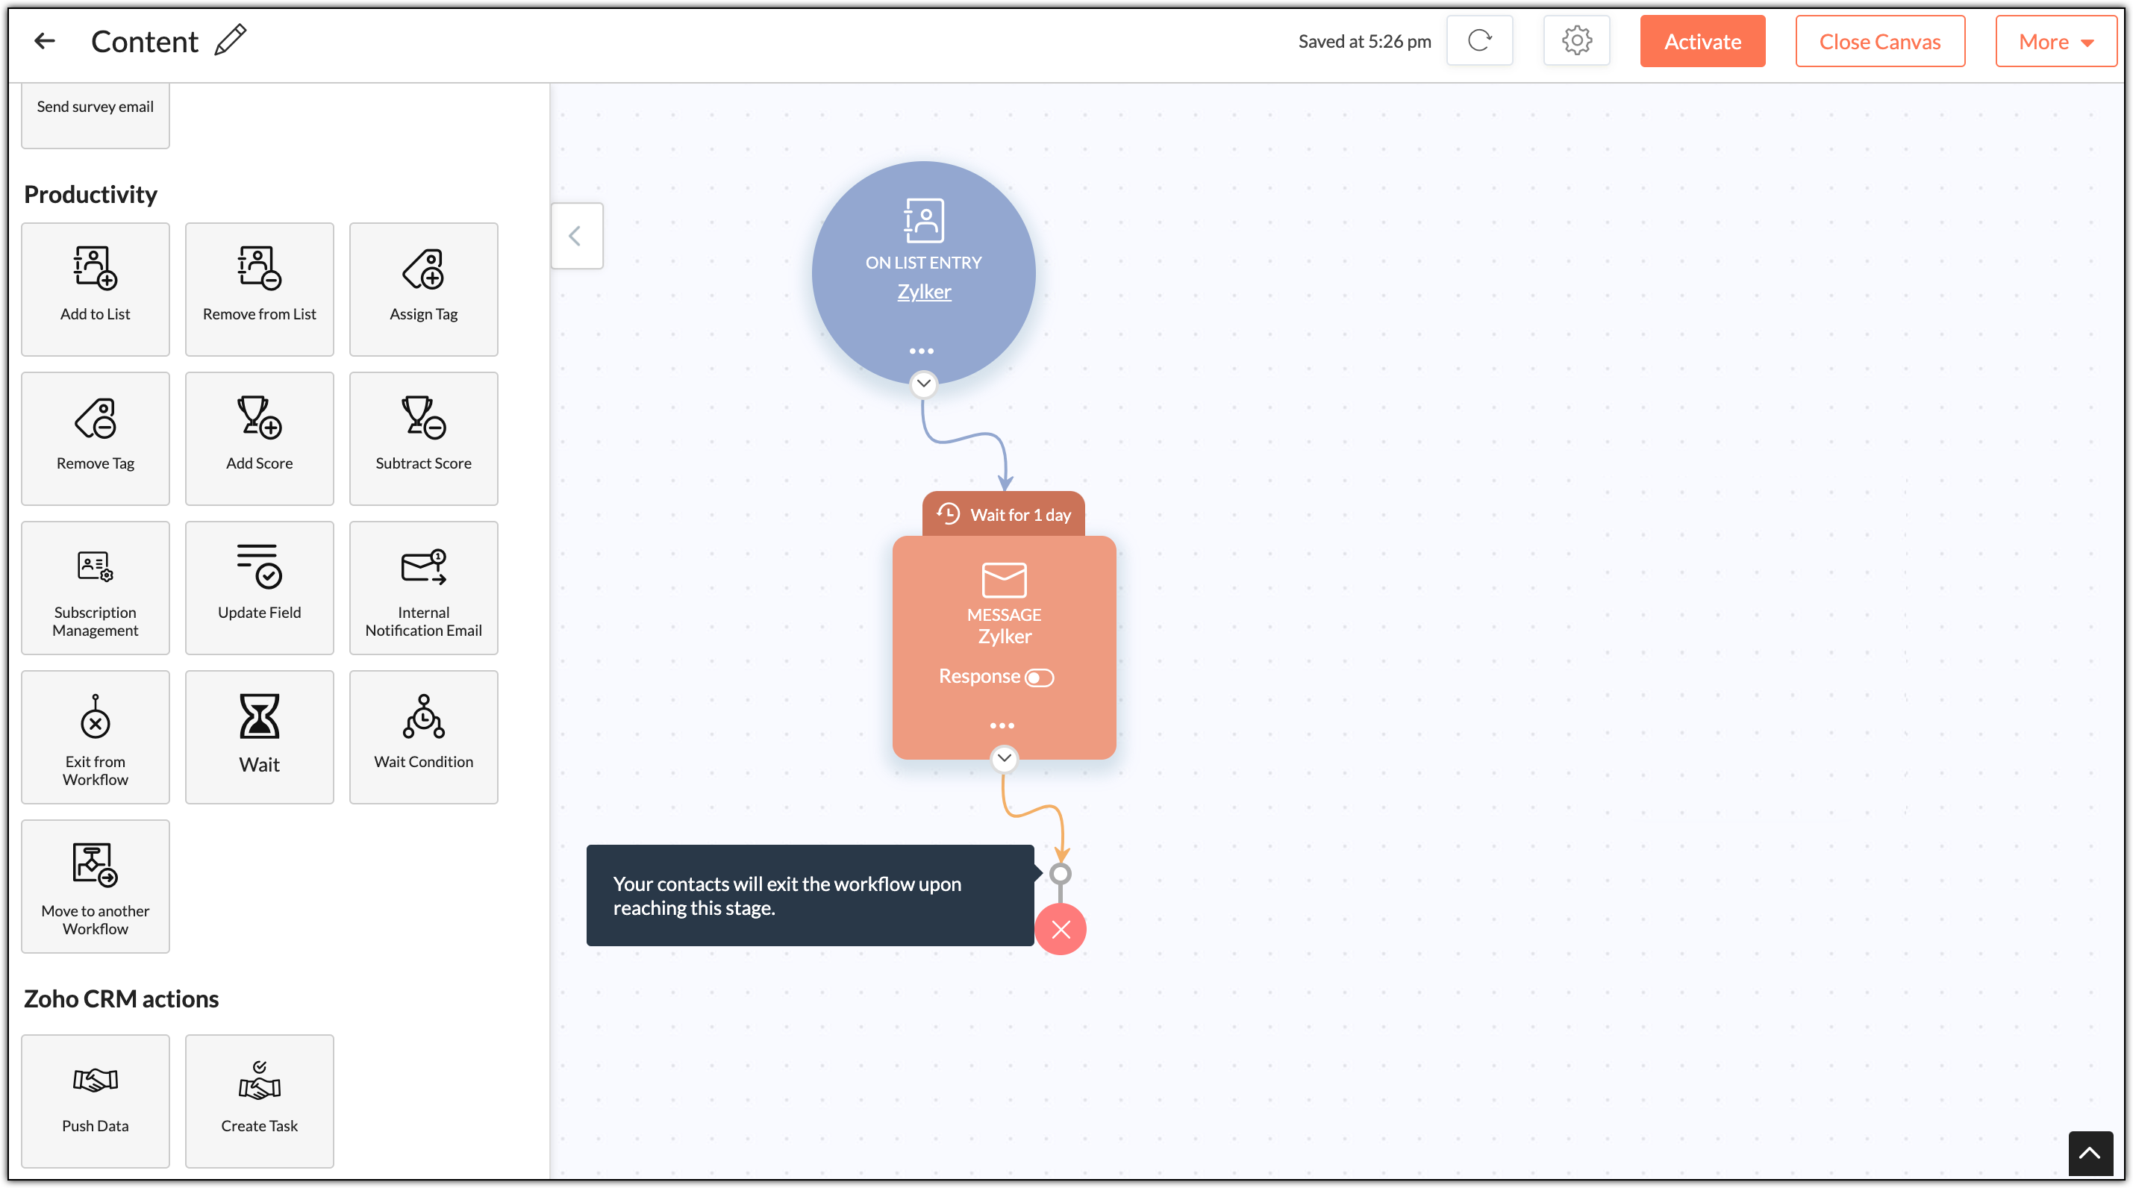Click the Productivity section heading

[x=90, y=195]
